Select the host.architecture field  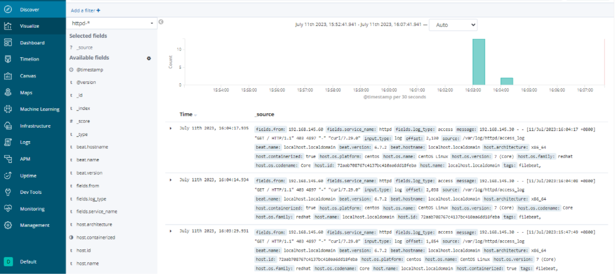click(94, 225)
